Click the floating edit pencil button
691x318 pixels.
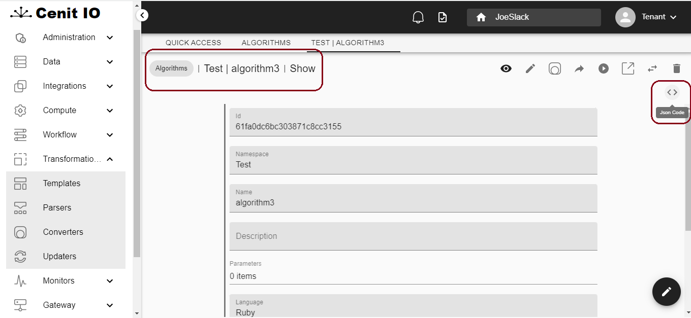667,292
